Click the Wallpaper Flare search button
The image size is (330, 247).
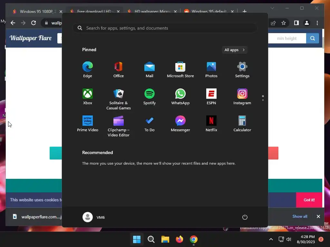[x=313, y=38]
